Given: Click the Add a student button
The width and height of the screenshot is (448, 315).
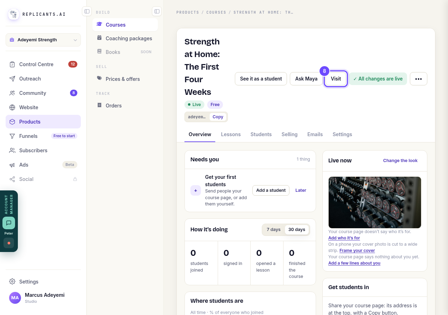Looking at the screenshot, I should (x=271, y=190).
